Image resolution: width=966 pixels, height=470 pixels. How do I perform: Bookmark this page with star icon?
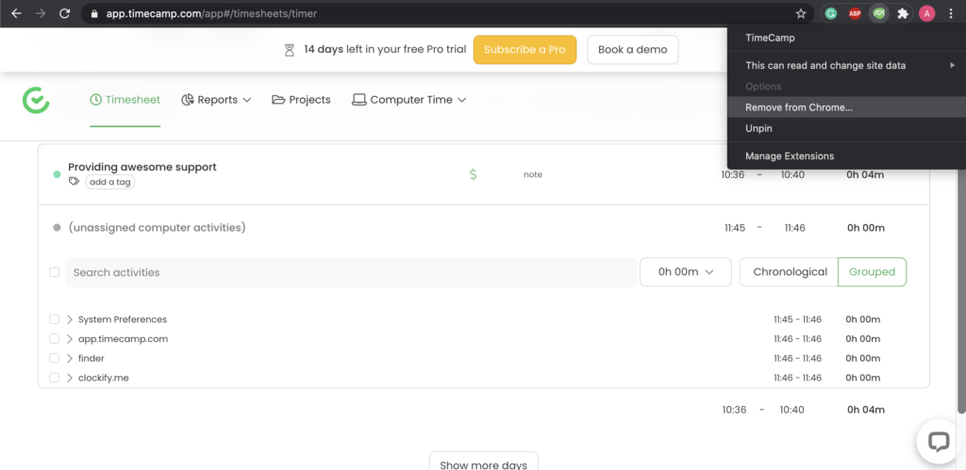[801, 13]
